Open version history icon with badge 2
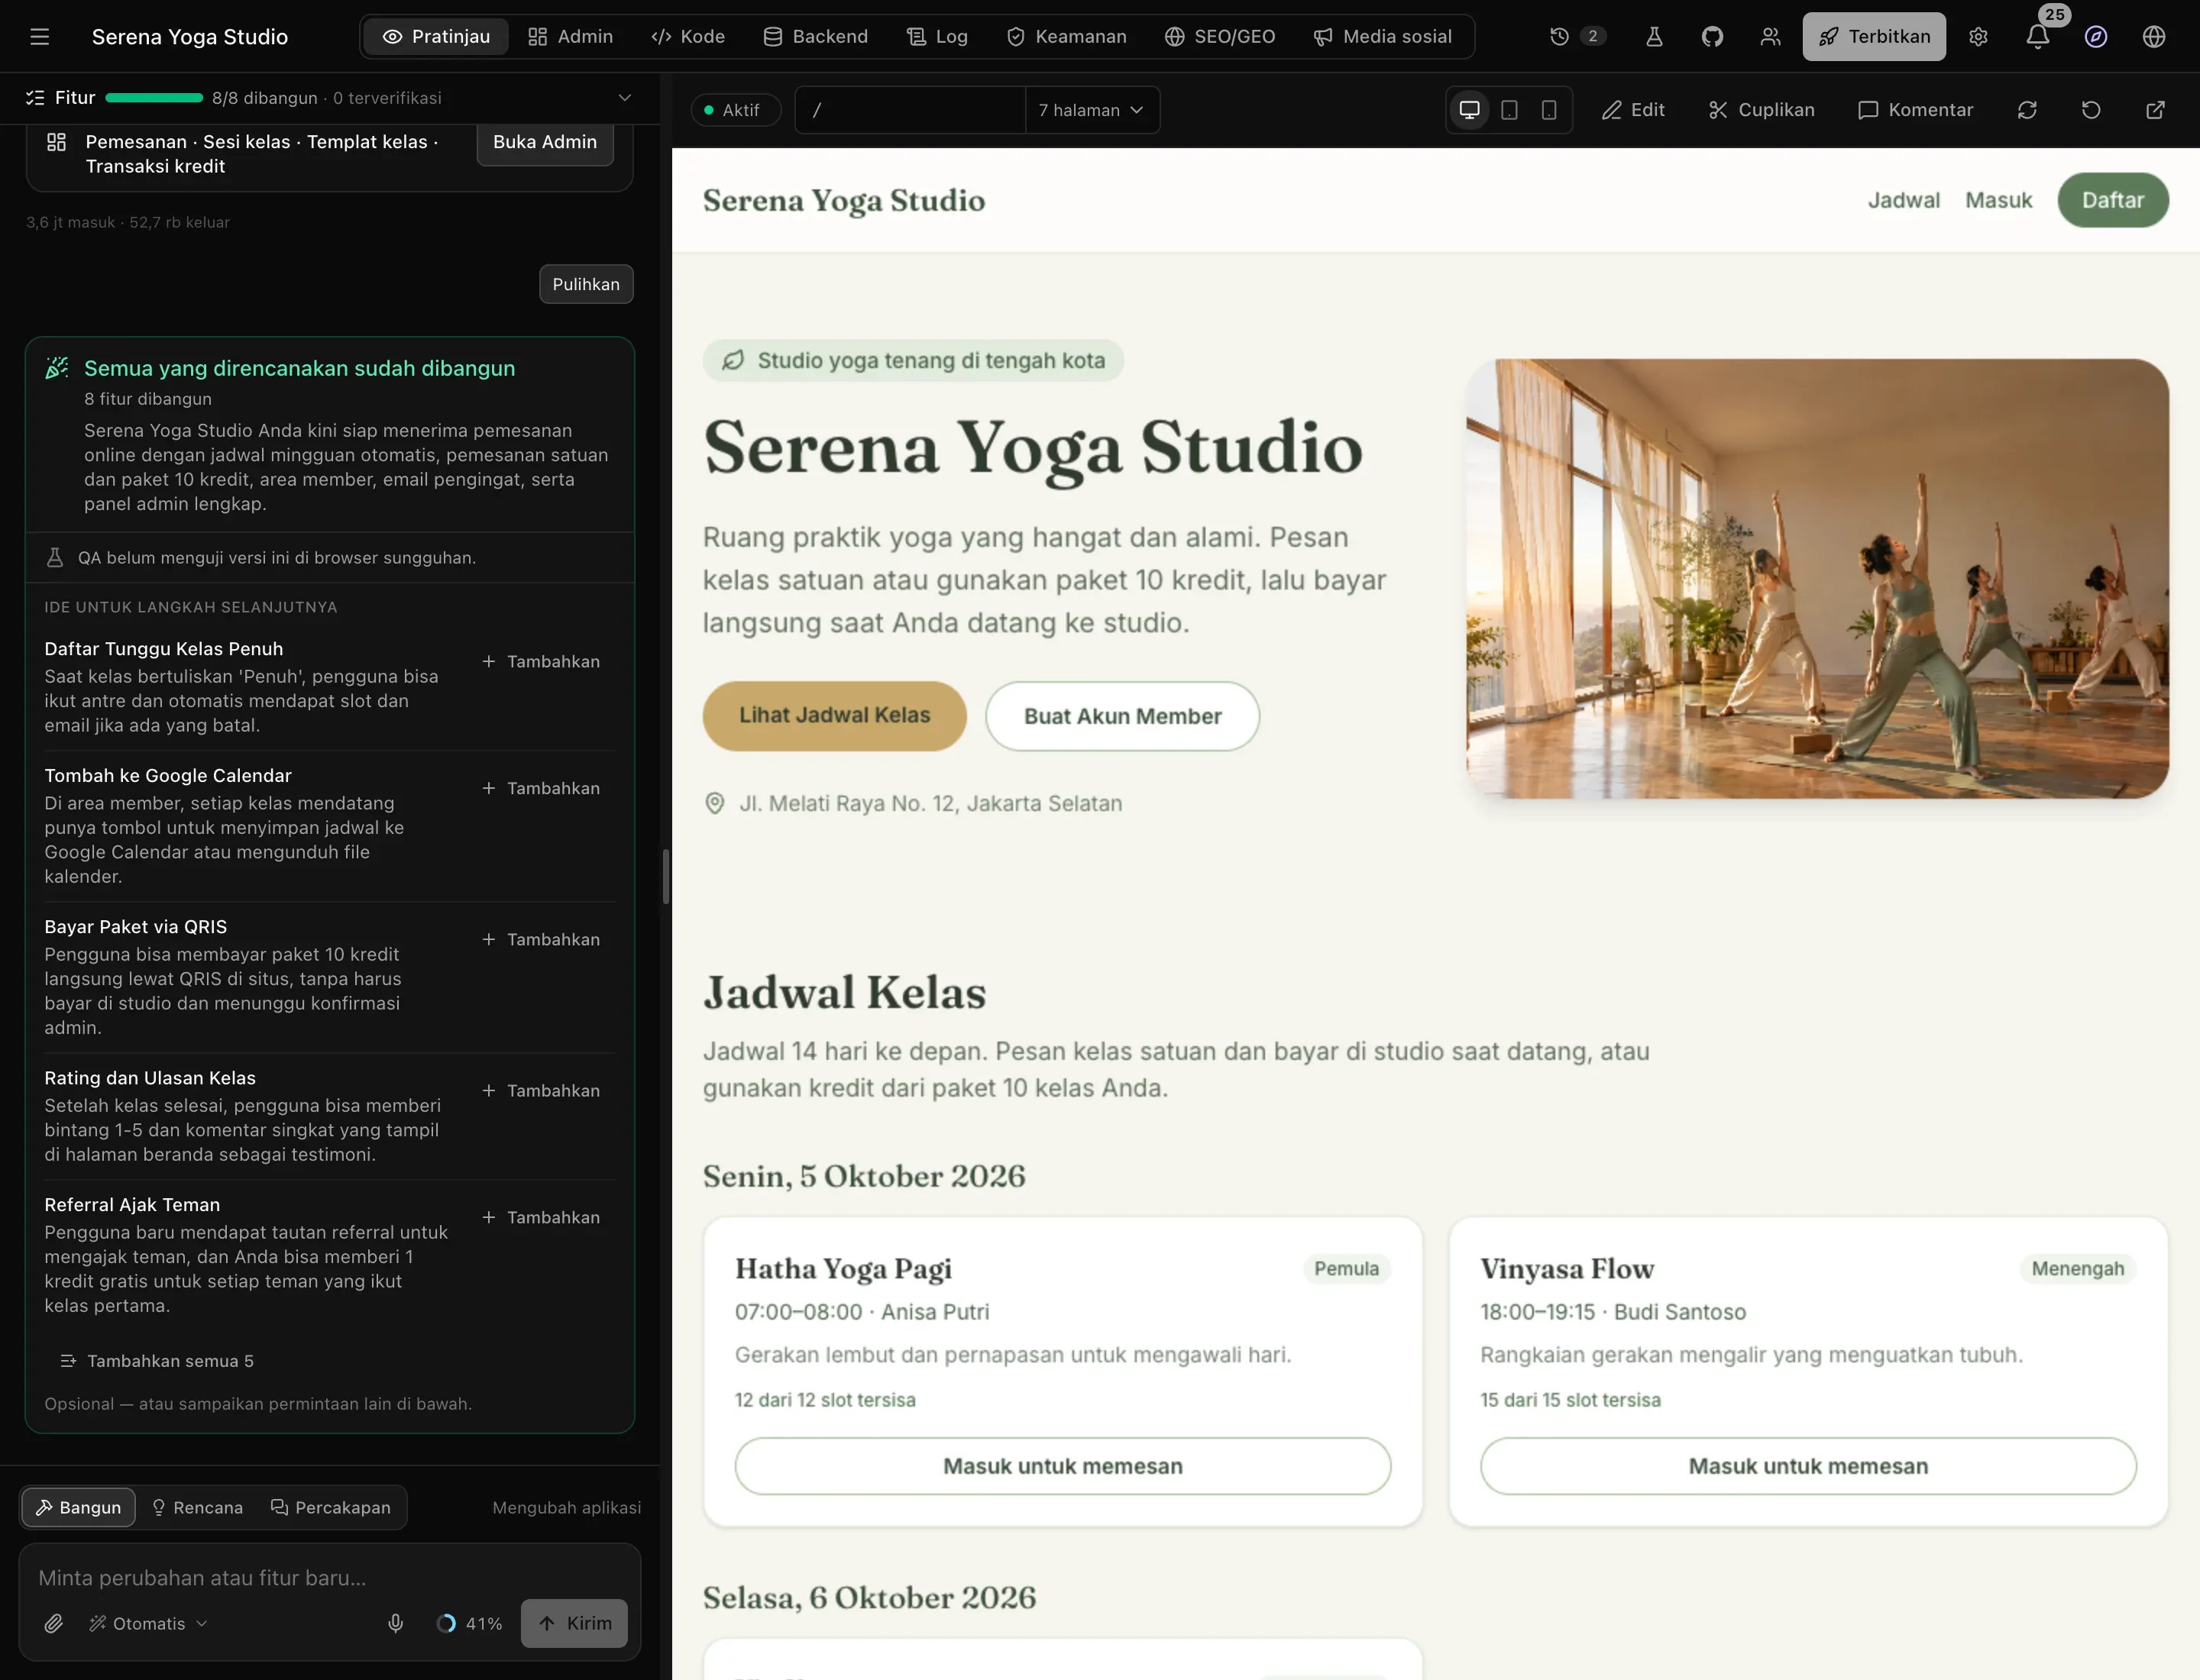This screenshot has width=2200, height=1680. [1577, 37]
